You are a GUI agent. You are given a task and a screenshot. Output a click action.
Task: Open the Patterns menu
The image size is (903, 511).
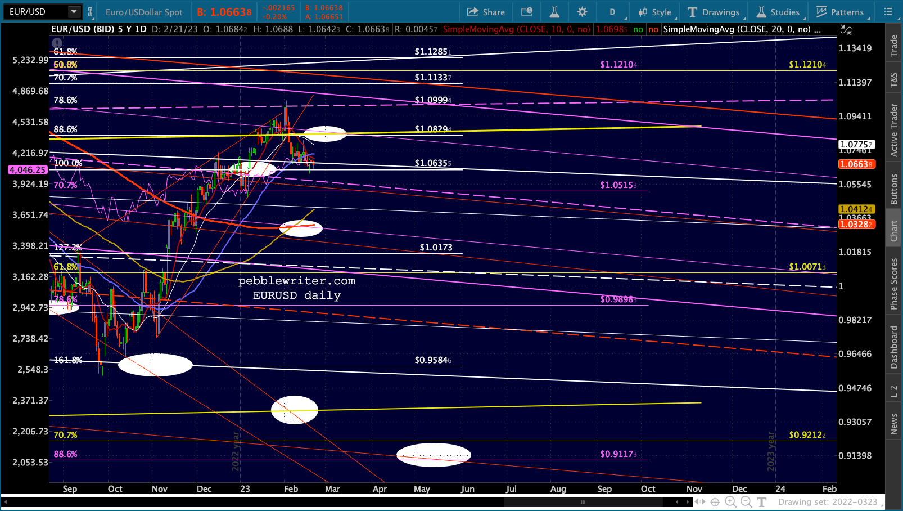[x=840, y=12]
